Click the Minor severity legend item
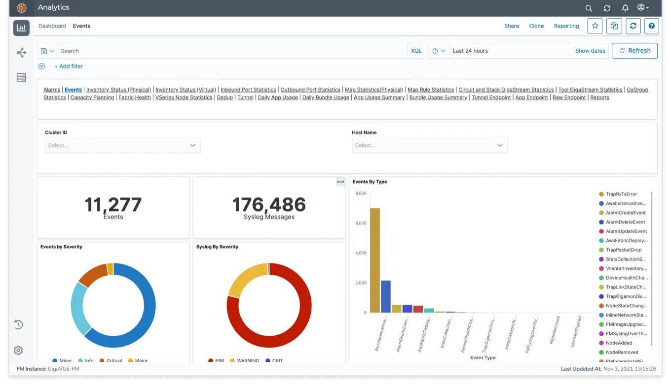 click(62, 360)
